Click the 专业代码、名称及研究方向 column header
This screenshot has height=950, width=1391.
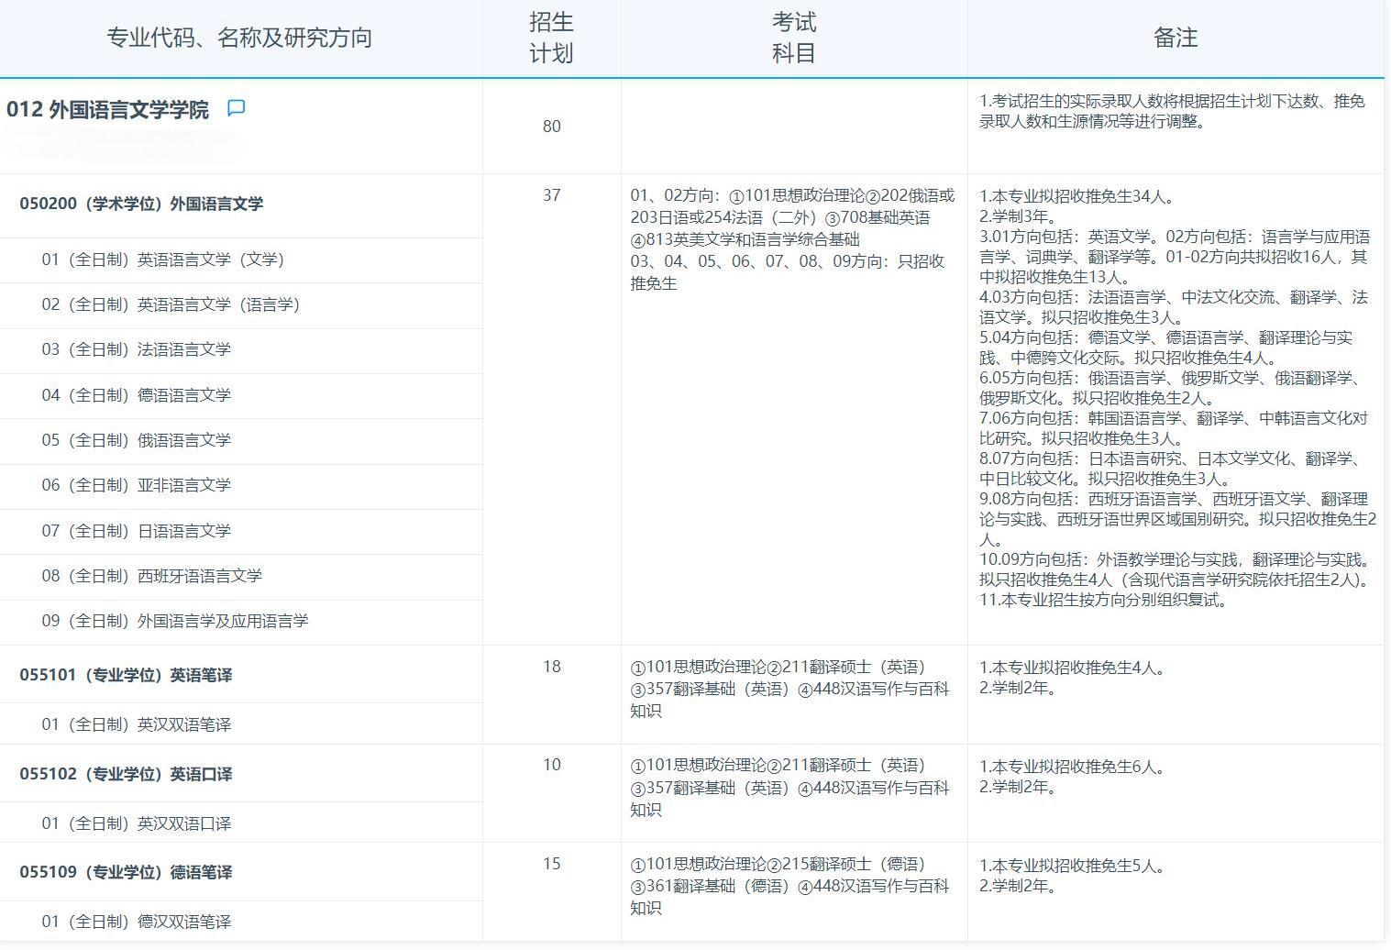pyautogui.click(x=241, y=38)
